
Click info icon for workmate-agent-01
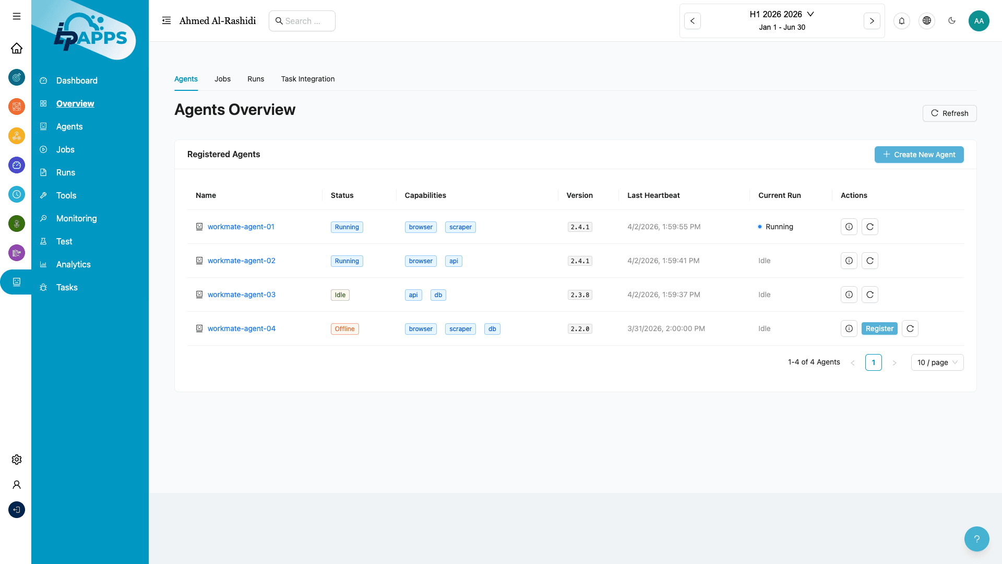(849, 227)
